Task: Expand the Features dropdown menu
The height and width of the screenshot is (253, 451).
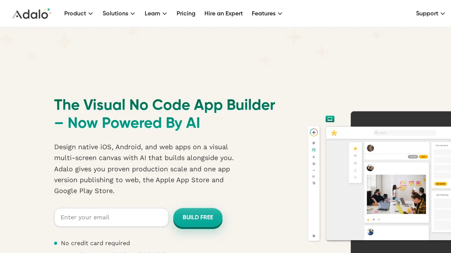Action: pos(267,13)
